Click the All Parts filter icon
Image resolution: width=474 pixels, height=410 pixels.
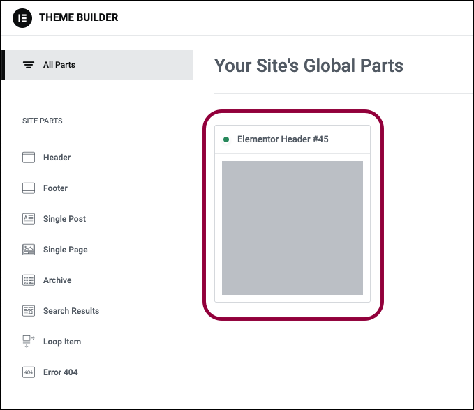pos(29,65)
